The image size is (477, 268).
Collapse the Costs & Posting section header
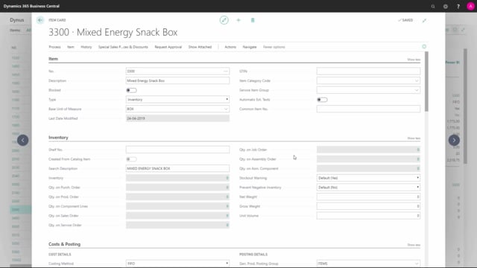point(65,244)
